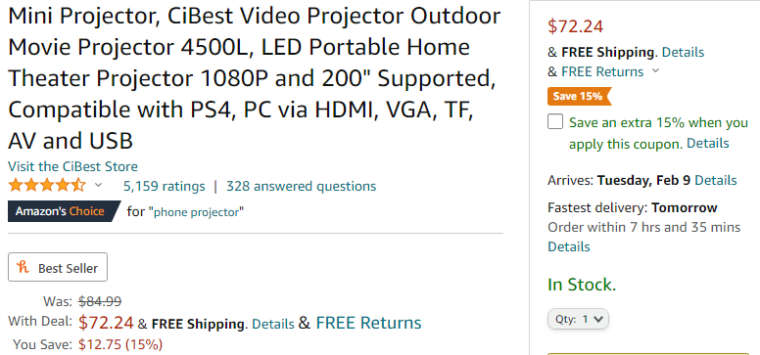Click the Honey icon in Best Seller badge
The image size is (760, 355).
pyautogui.click(x=24, y=267)
